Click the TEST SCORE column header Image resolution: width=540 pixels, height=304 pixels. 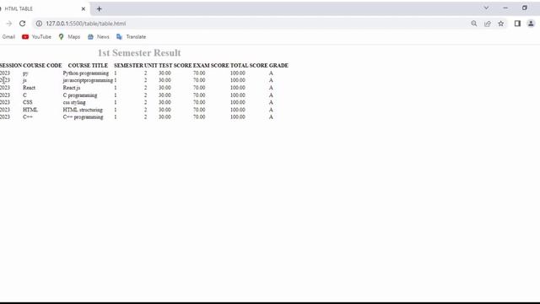pos(175,66)
